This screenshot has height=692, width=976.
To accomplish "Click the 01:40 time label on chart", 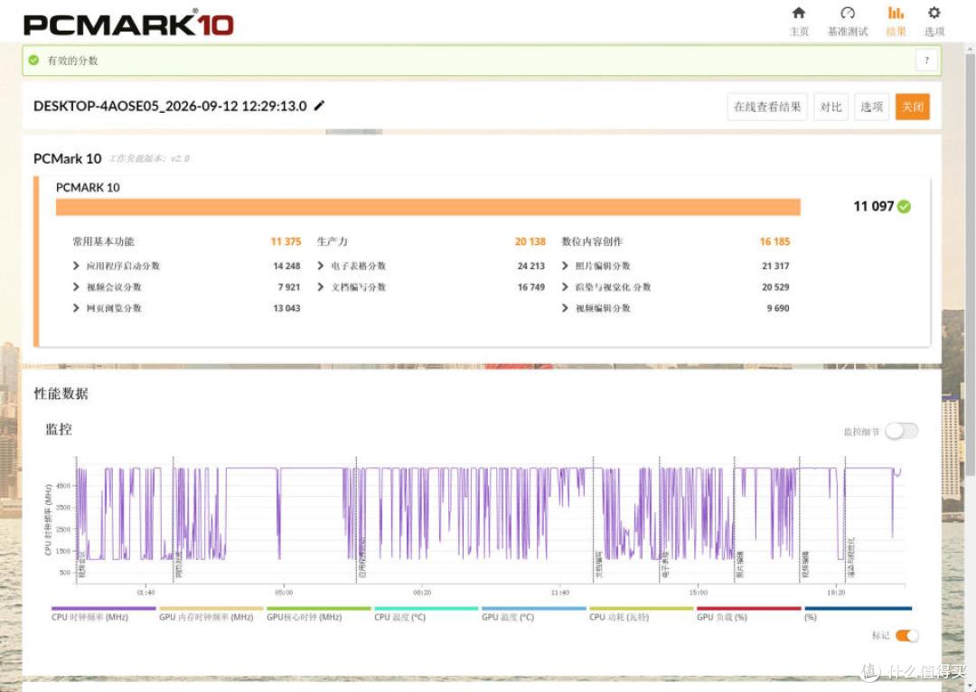I will [145, 593].
